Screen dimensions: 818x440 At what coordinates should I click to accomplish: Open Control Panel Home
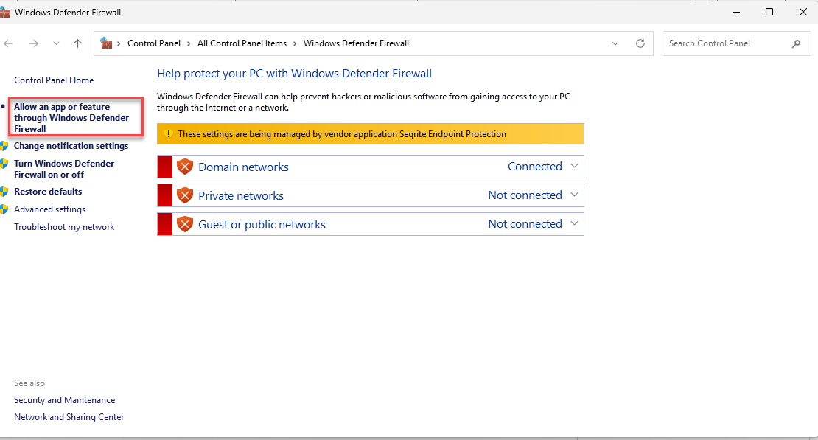pyautogui.click(x=54, y=80)
